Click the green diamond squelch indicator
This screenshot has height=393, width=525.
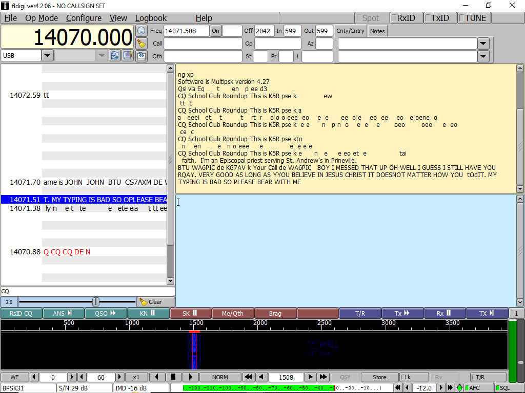tap(459, 388)
